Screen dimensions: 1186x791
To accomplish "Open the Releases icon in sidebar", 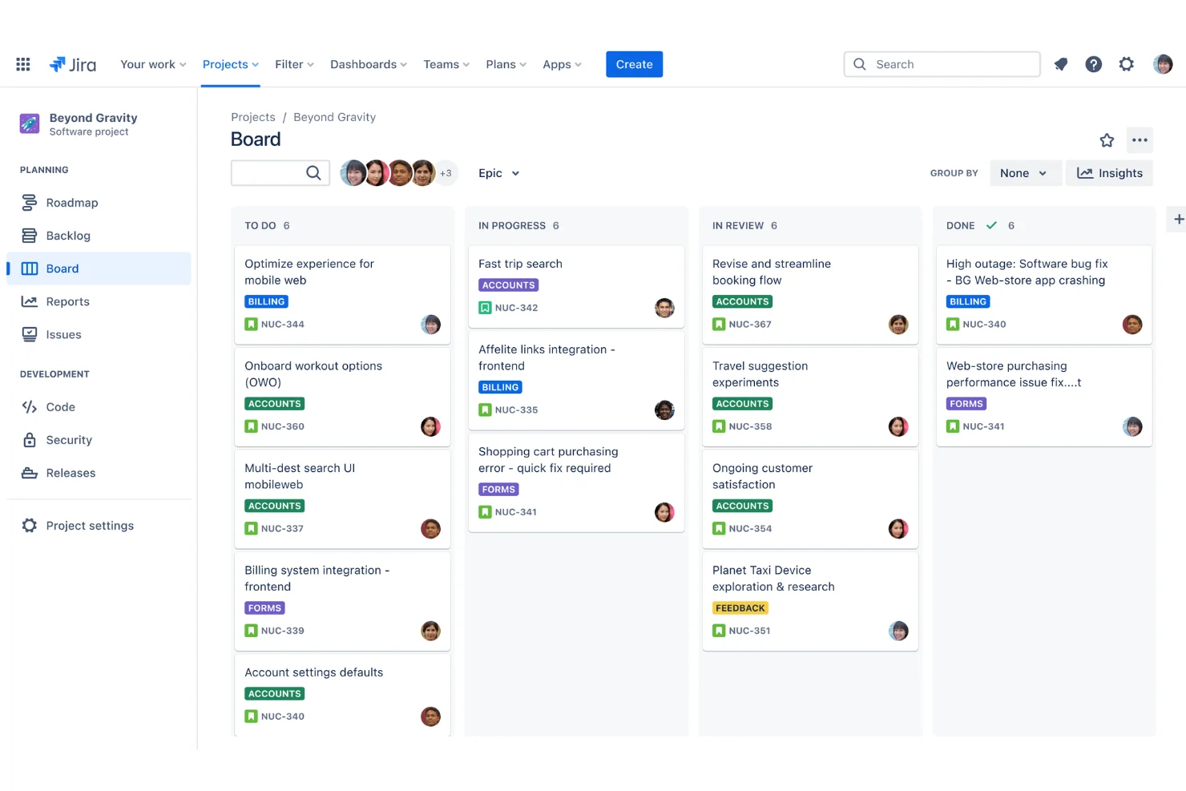I will pos(29,472).
